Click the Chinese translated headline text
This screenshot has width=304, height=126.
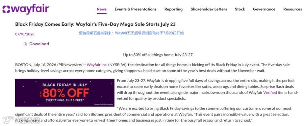point(131,33)
